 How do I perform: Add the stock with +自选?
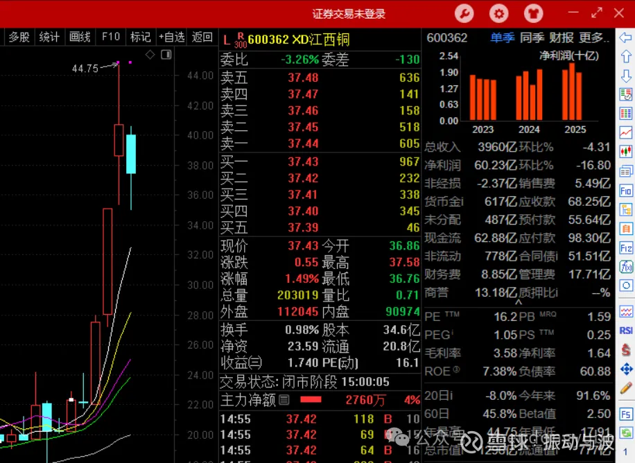click(172, 37)
